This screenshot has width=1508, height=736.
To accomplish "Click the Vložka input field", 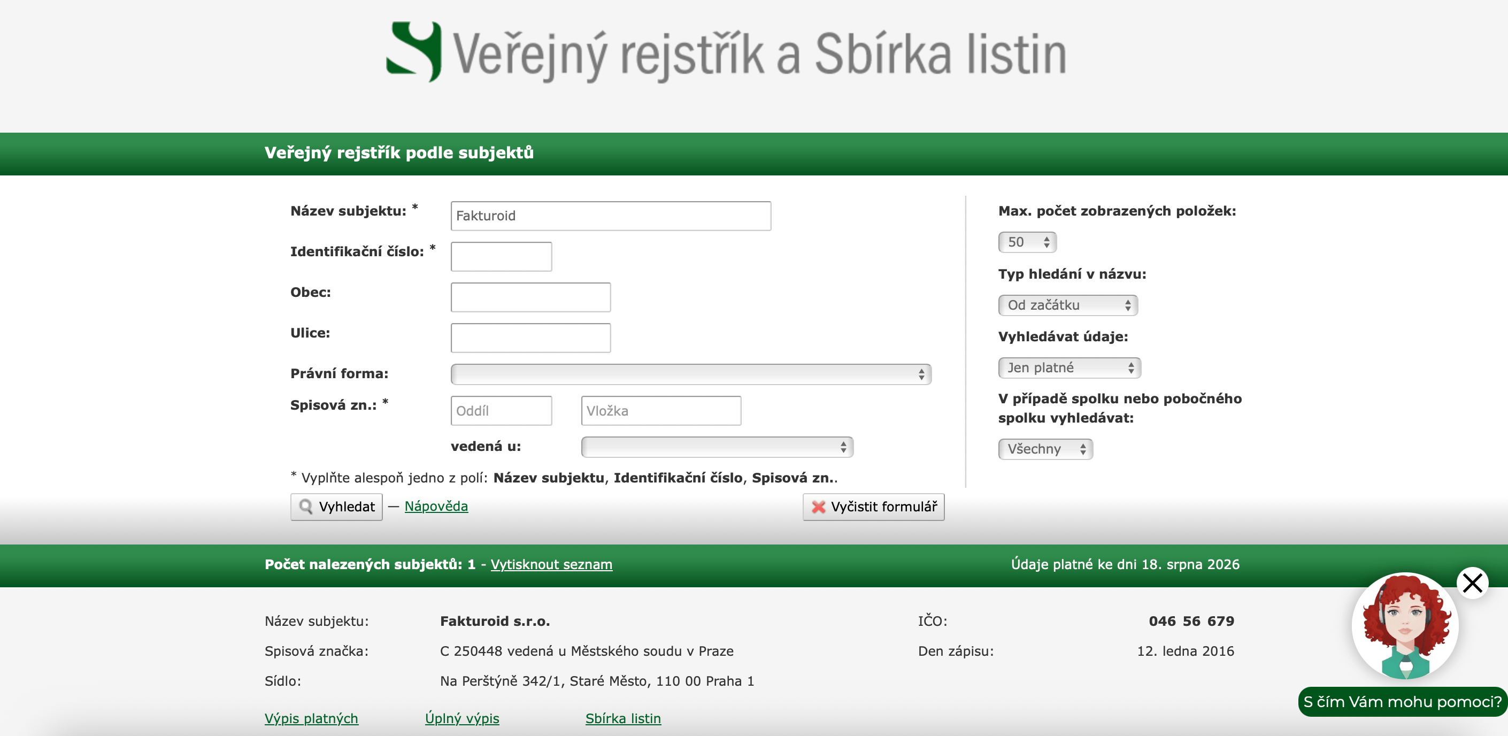I will (661, 410).
